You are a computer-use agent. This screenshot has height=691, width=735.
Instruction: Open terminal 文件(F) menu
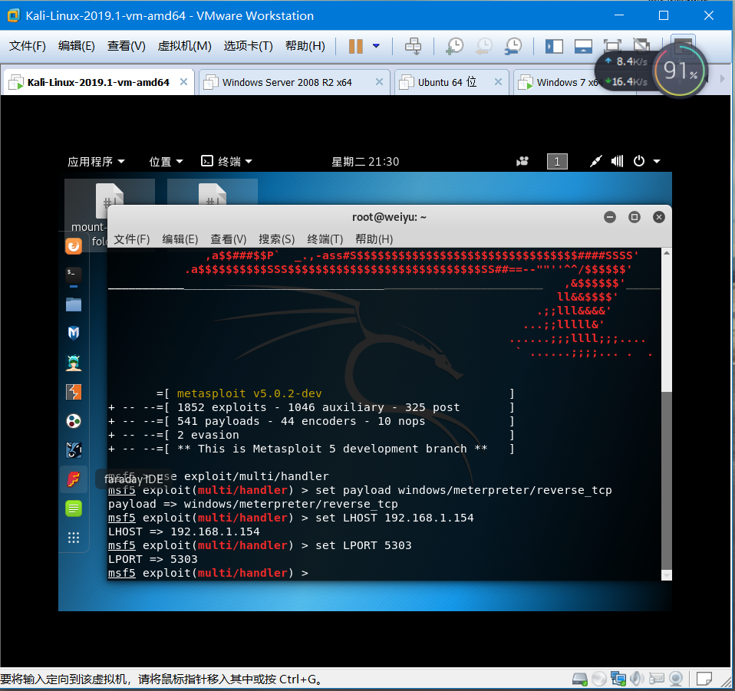coord(132,239)
